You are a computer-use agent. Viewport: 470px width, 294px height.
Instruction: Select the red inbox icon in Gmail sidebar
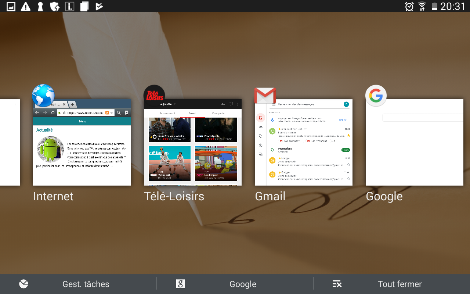[x=261, y=118]
